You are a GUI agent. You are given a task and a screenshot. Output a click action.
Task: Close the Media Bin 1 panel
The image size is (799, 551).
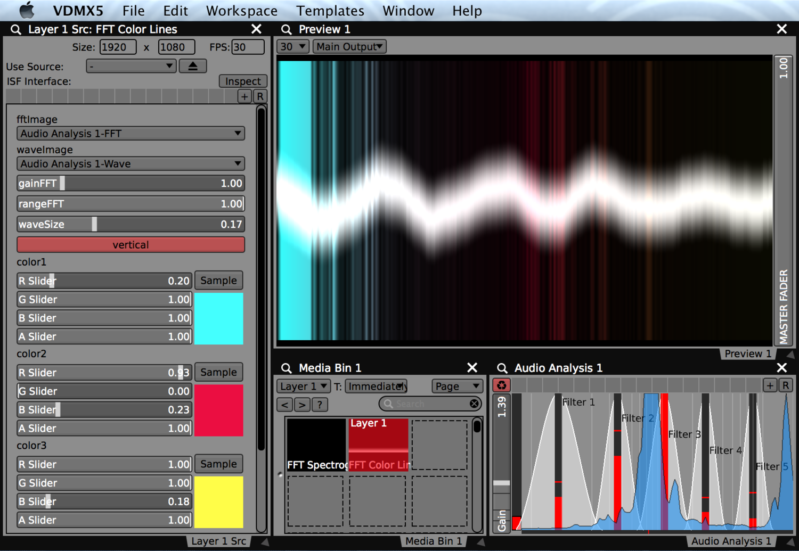tap(472, 367)
